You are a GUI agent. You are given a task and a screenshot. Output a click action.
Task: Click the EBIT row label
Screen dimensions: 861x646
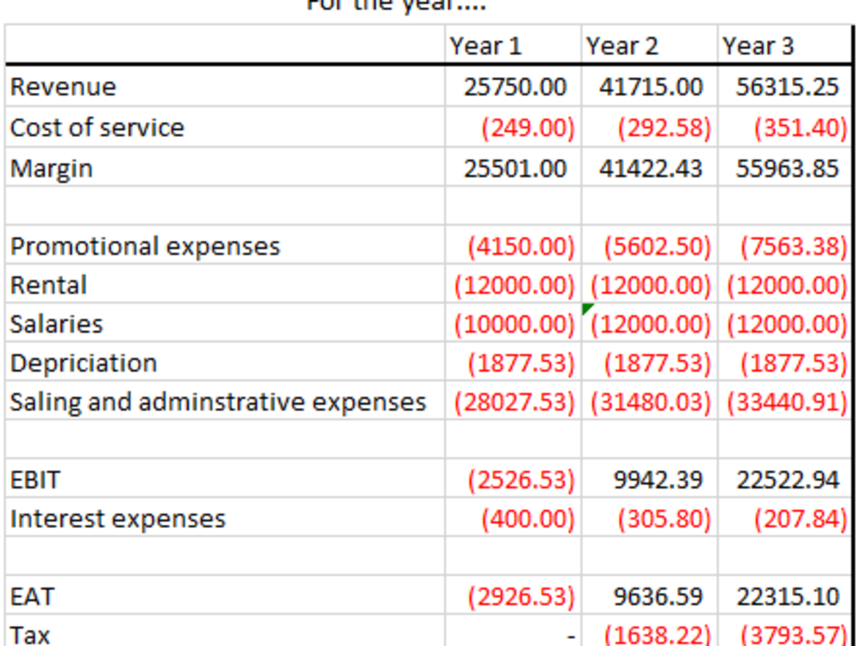[35, 480]
